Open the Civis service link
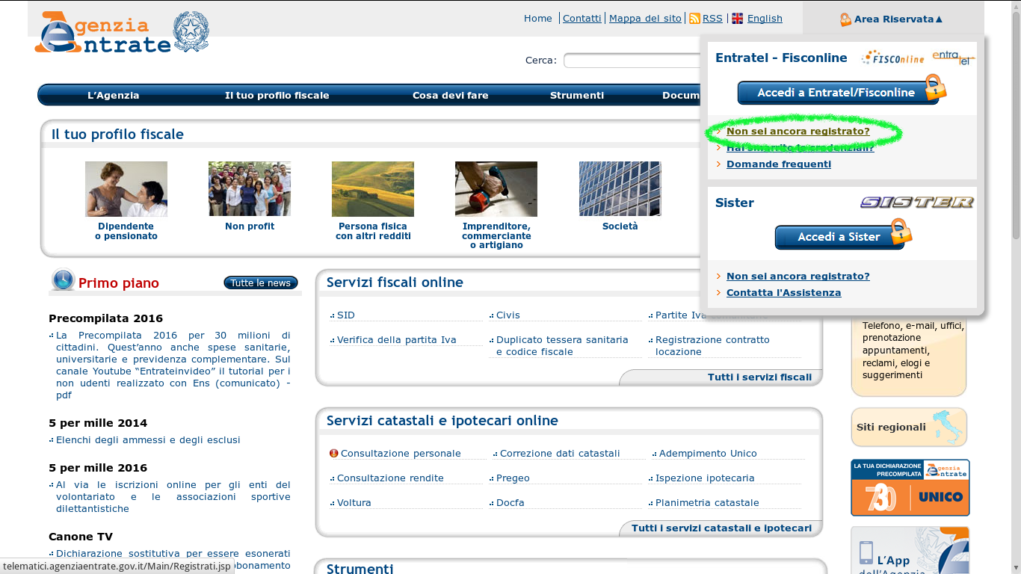Screen dimensions: 1021x574 [508, 315]
